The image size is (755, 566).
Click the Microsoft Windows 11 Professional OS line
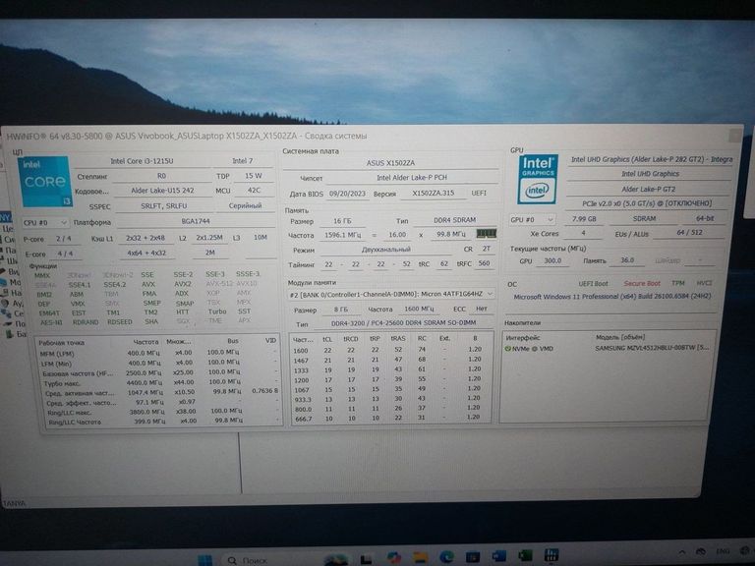coord(612,297)
